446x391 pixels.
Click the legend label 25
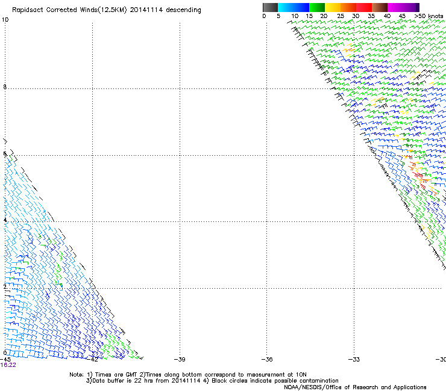tap(341, 16)
